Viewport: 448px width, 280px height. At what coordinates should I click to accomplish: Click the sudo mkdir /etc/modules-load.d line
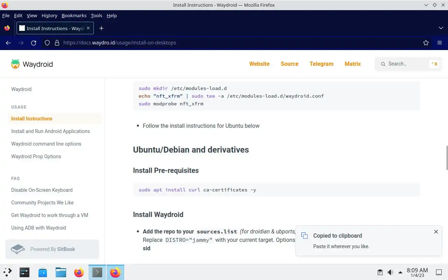point(183,88)
